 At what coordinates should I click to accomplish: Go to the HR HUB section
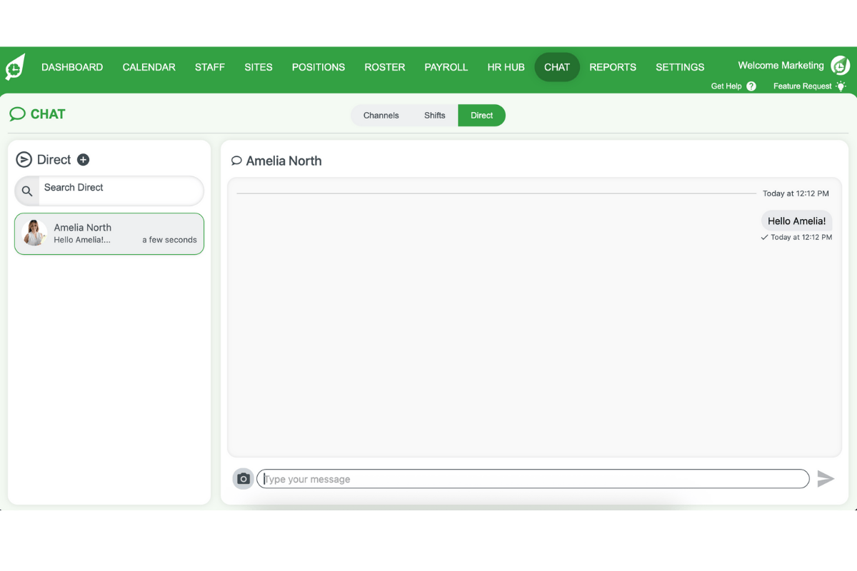click(506, 67)
